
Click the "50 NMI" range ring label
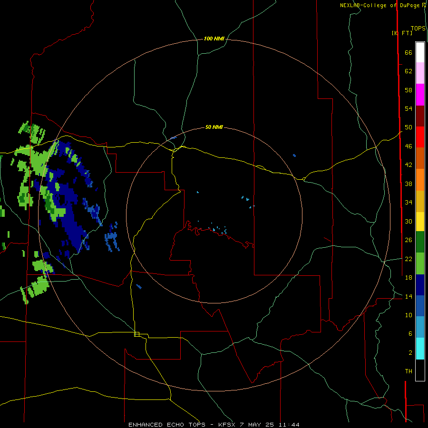[x=214, y=127]
